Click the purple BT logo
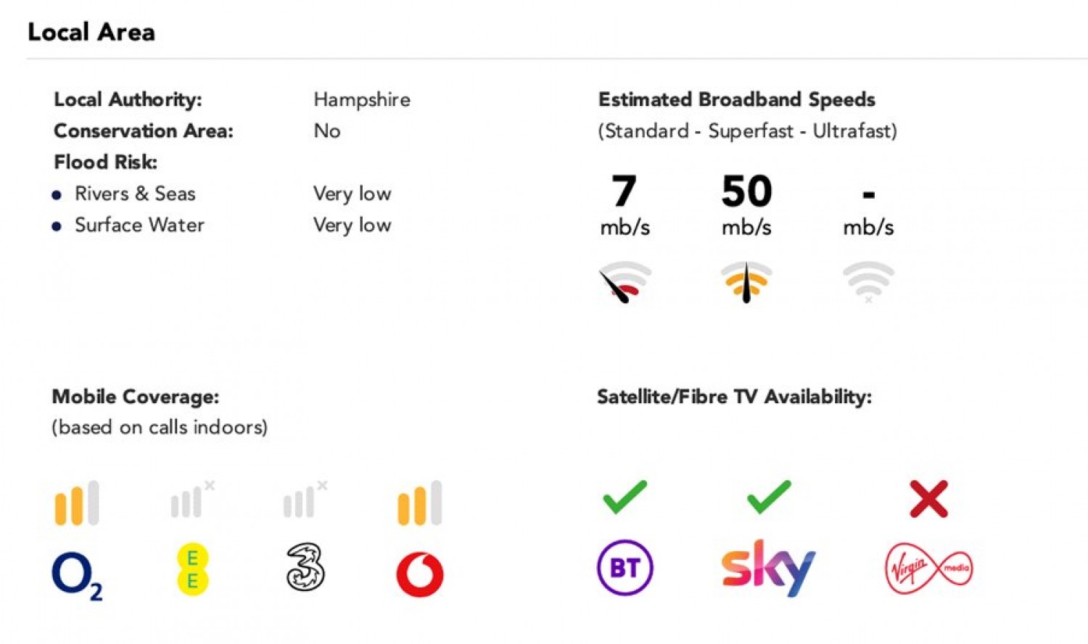1088x644 pixels. tap(625, 567)
